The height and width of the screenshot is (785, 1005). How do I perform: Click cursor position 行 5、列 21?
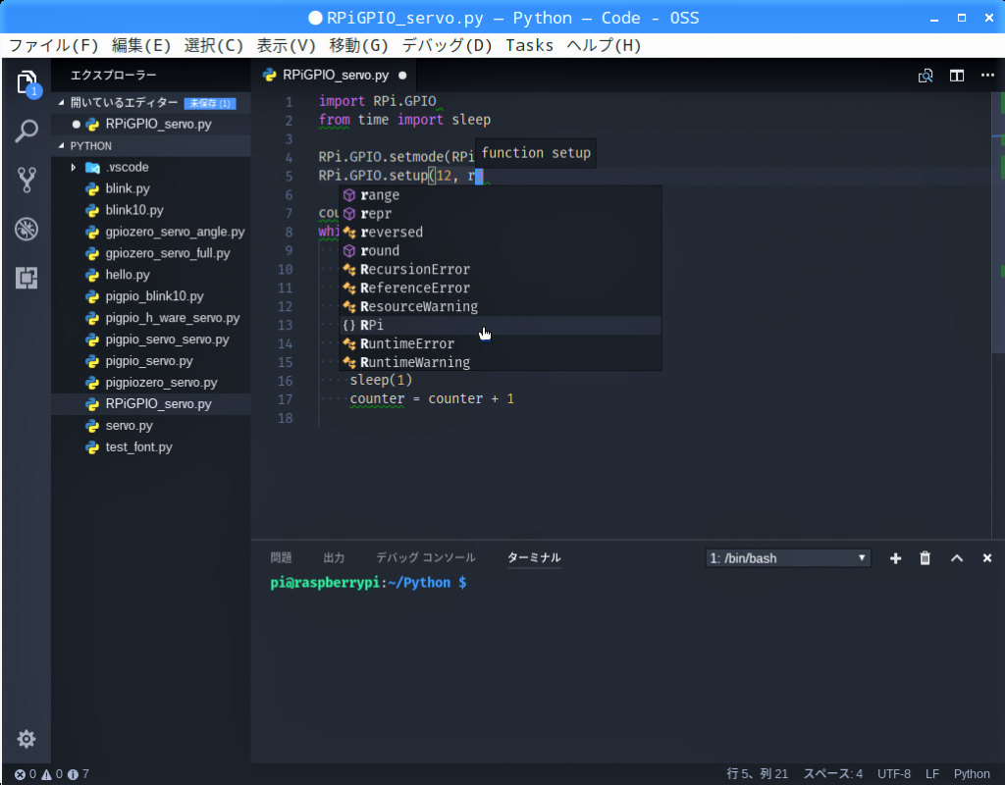(x=757, y=774)
